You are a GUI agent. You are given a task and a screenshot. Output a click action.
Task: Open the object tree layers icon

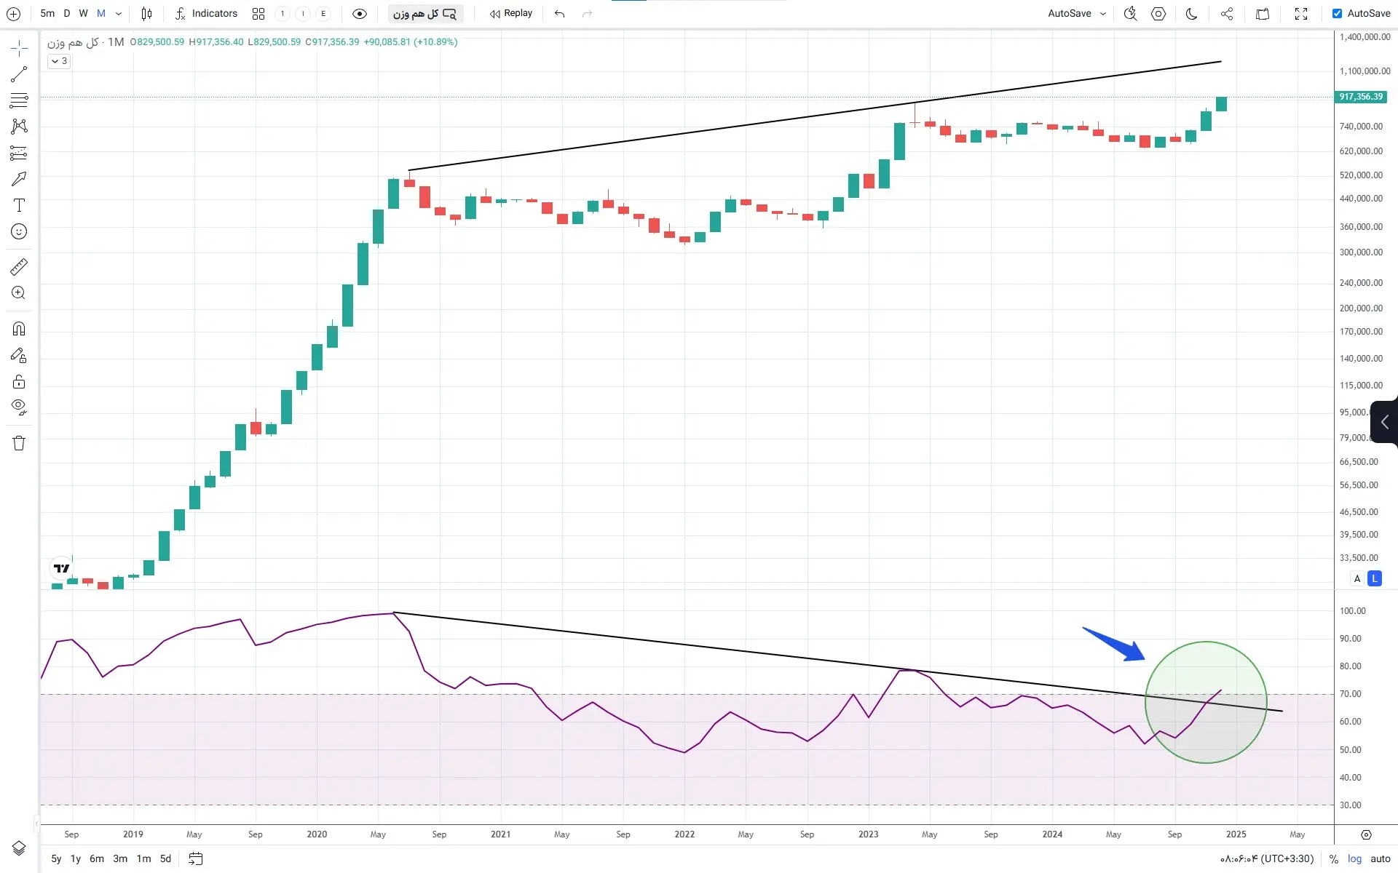point(19,848)
